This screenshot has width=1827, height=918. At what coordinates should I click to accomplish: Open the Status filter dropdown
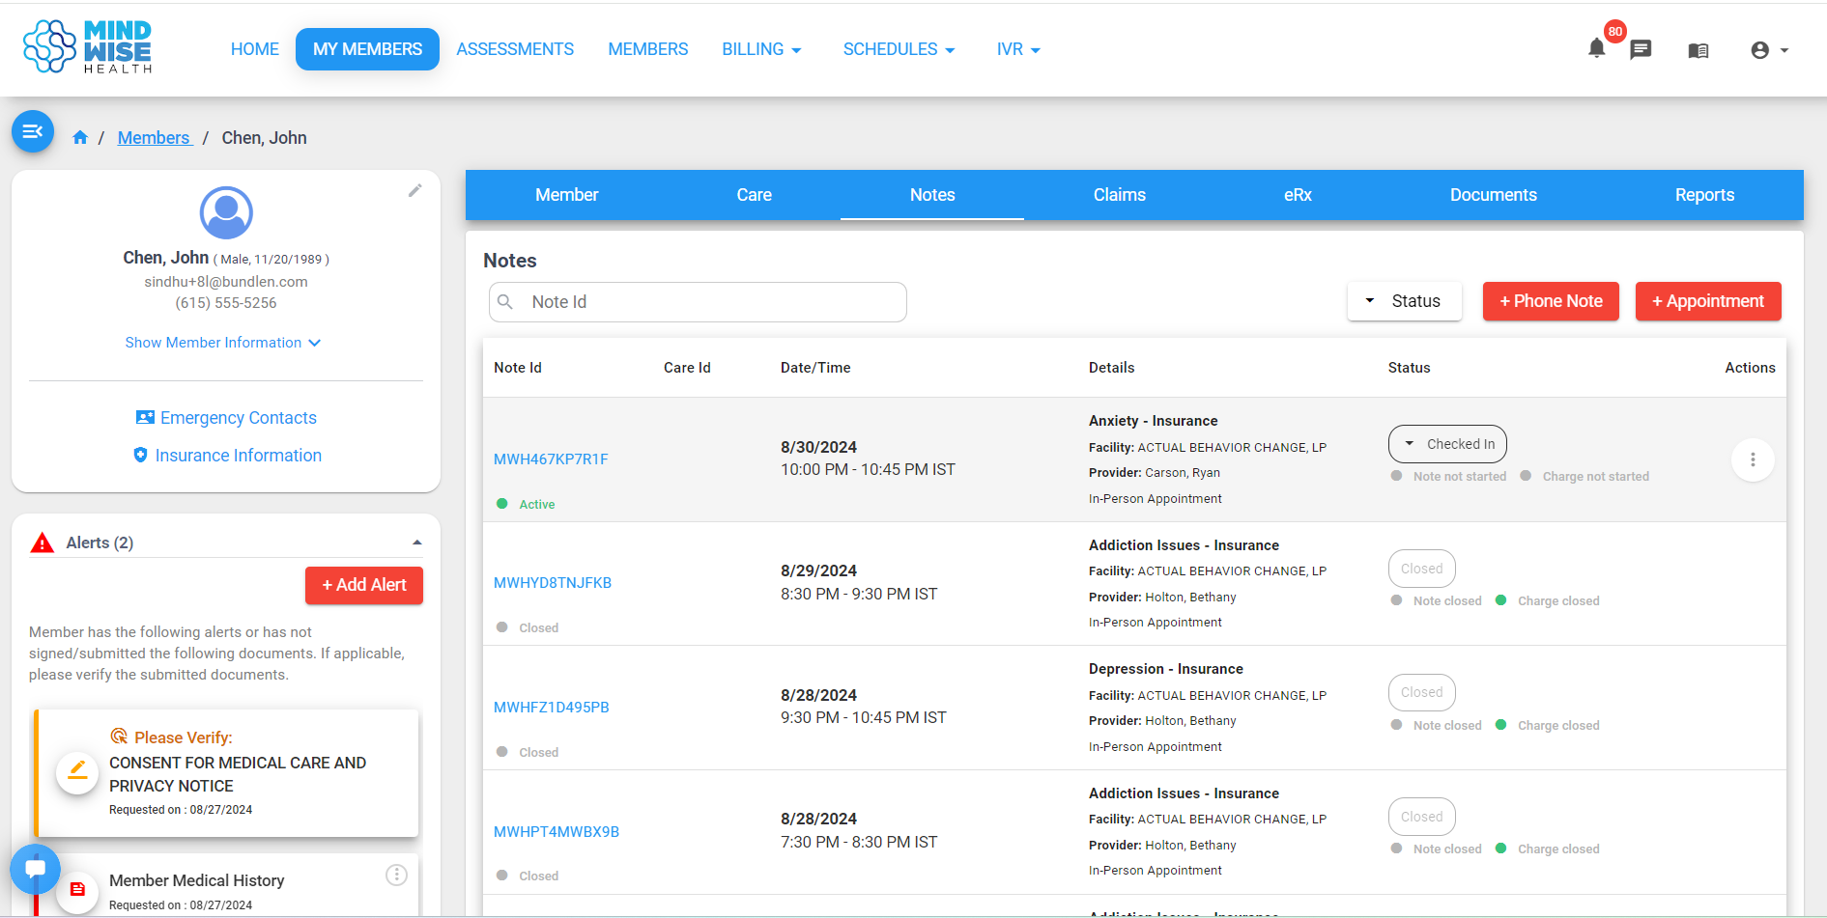coord(1404,300)
